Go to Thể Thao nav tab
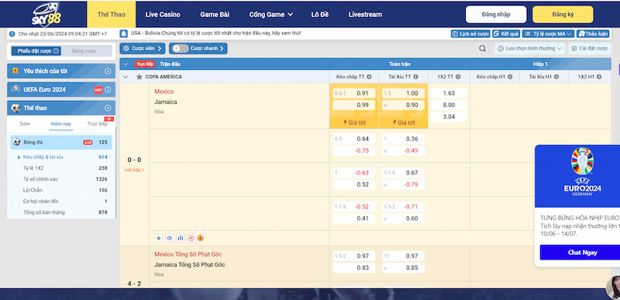 pyautogui.click(x=111, y=15)
